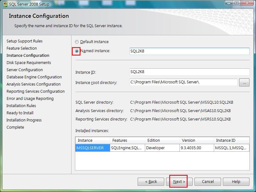
Task: Select MSSQLSERVER instance row
Action: click(x=162, y=148)
